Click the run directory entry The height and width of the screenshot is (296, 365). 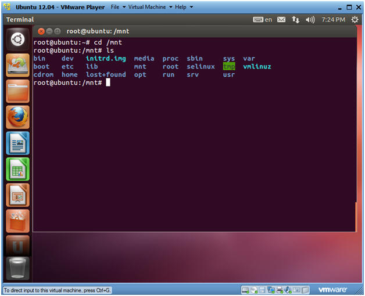pos(169,75)
